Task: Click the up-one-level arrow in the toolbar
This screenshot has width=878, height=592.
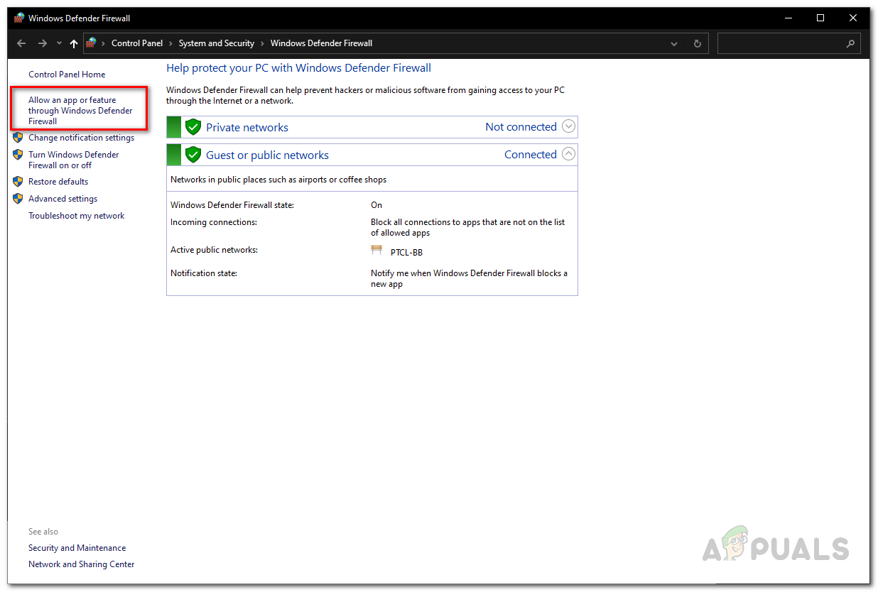Action: 73,43
